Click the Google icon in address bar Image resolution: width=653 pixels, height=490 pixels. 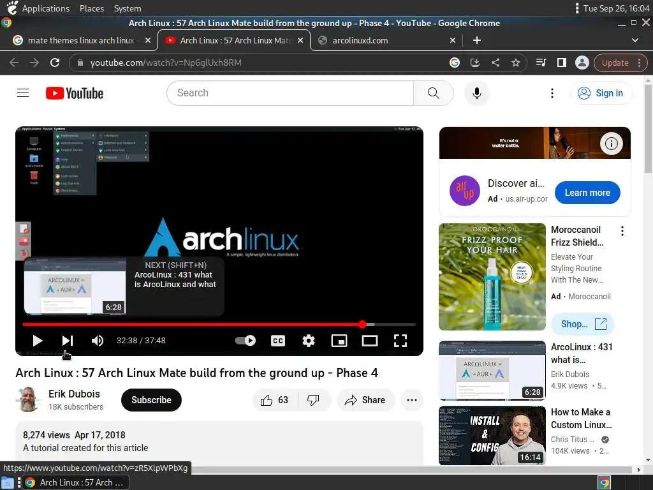click(x=454, y=63)
